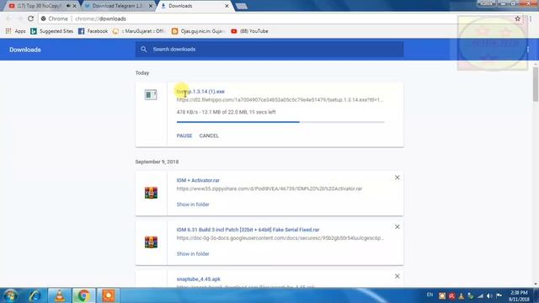The width and height of the screenshot is (539, 303).
Task: Click the Today date heading
Action: [x=142, y=73]
